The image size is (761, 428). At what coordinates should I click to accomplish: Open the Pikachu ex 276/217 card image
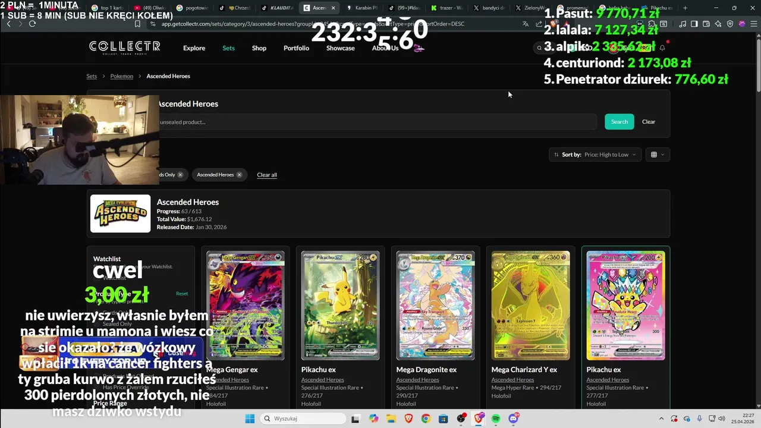(x=341, y=306)
